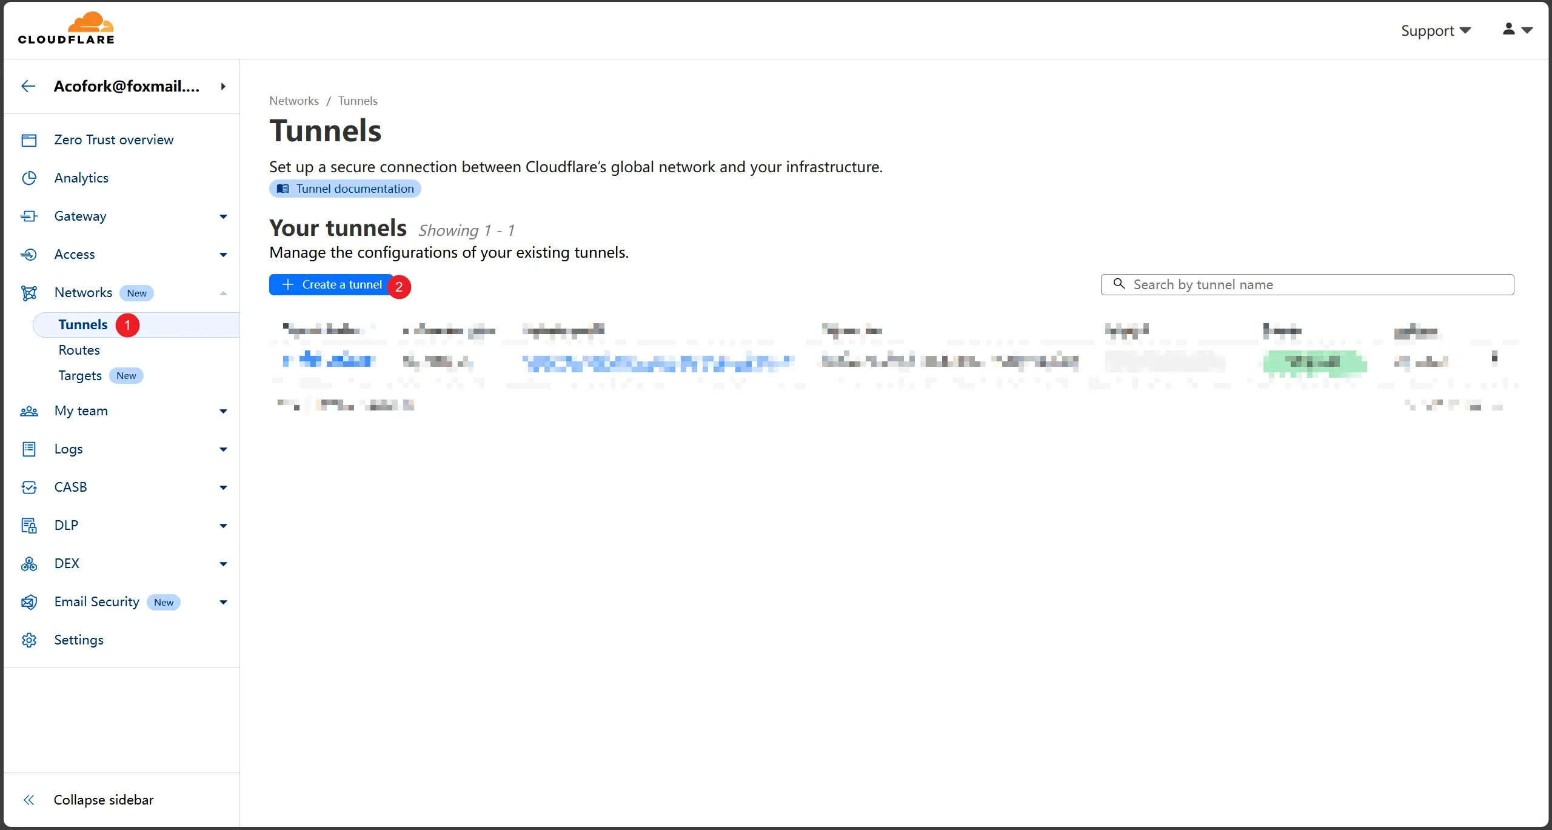Screen dimensions: 1552x830
Task: Click the Create a tunnel button
Action: [x=332, y=284]
